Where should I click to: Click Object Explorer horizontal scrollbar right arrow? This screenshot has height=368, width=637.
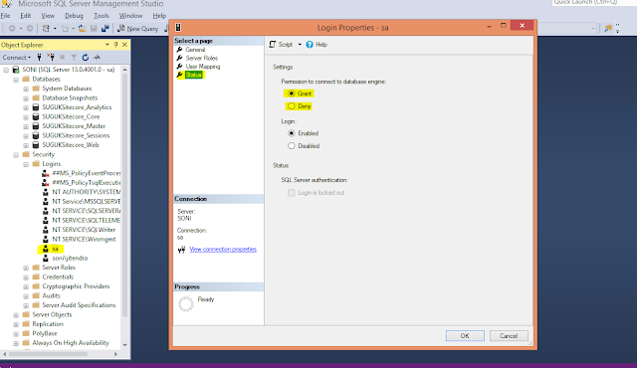[115, 354]
